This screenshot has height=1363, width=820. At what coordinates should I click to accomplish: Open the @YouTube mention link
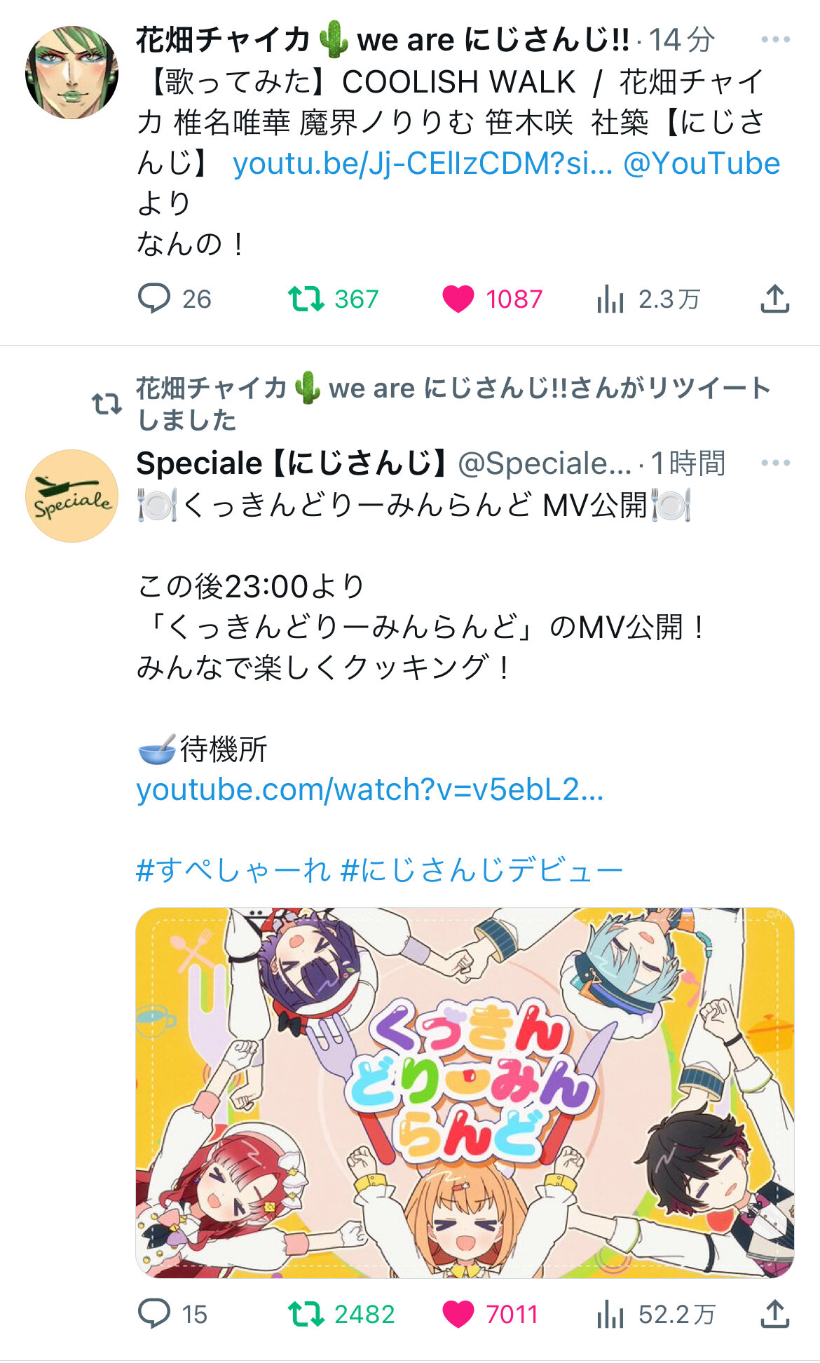coord(701,163)
